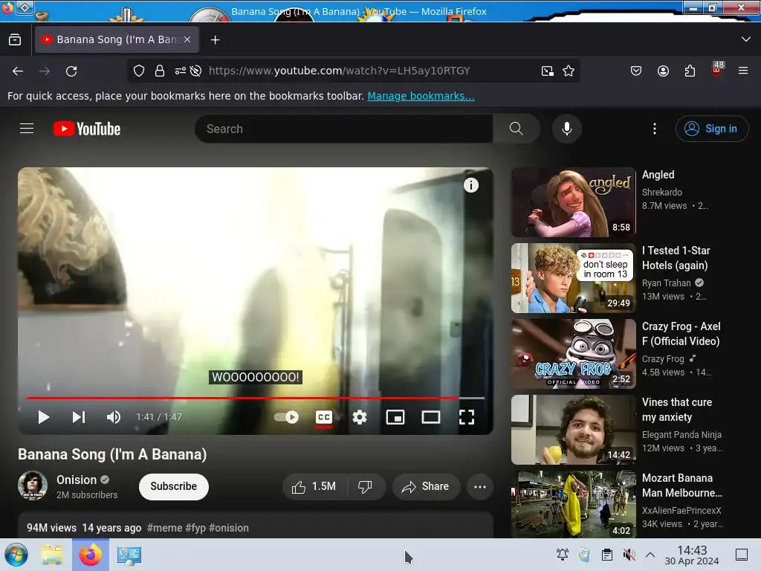The height and width of the screenshot is (571, 761).
Task: Open the Angled video thumbnail
Action: click(x=573, y=202)
